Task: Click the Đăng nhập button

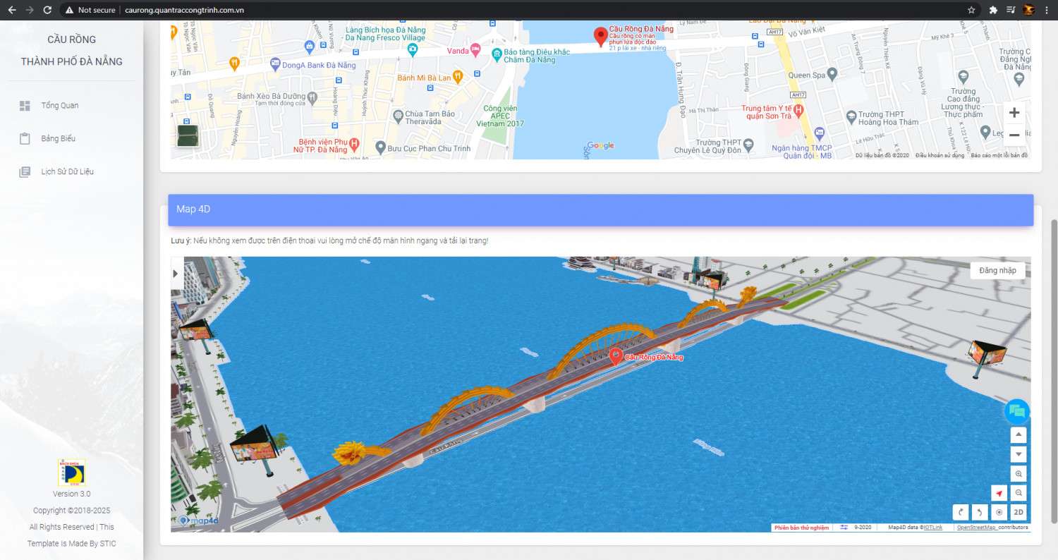Action: [x=997, y=270]
